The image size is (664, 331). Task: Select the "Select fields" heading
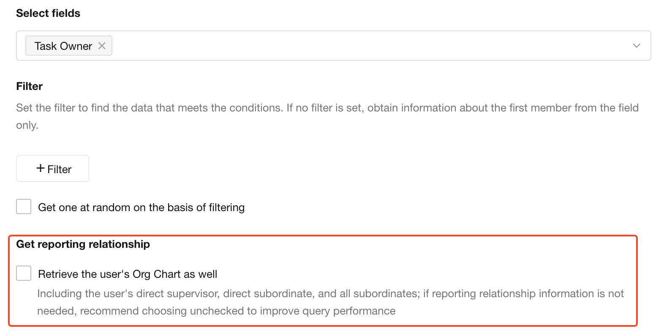(x=48, y=13)
